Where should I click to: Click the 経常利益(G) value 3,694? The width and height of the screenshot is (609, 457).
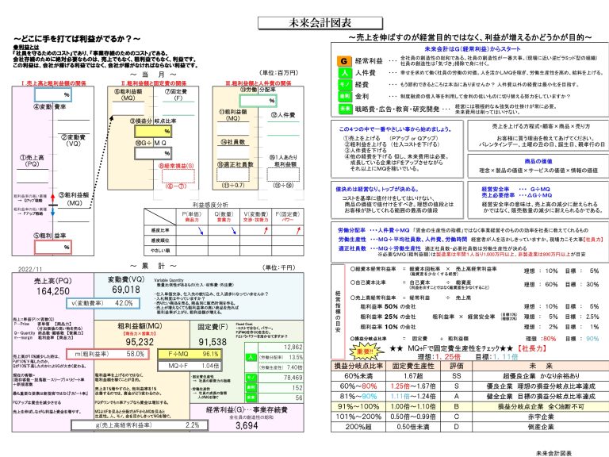247,425
